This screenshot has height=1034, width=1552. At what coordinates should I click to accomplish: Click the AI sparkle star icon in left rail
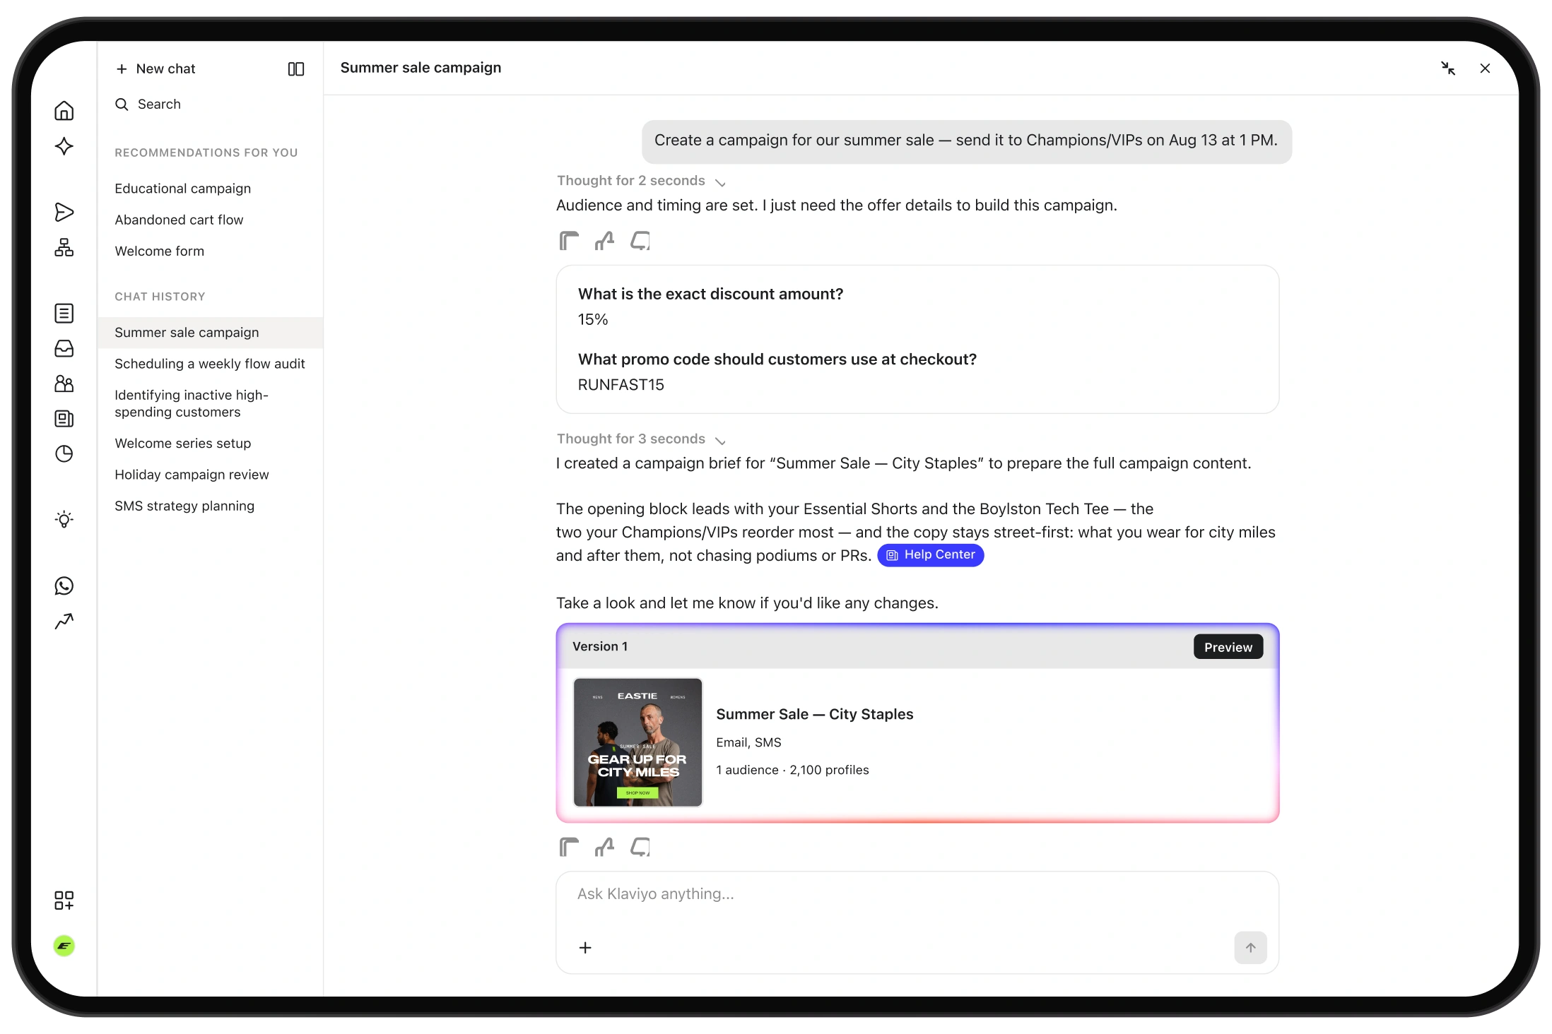tap(64, 146)
